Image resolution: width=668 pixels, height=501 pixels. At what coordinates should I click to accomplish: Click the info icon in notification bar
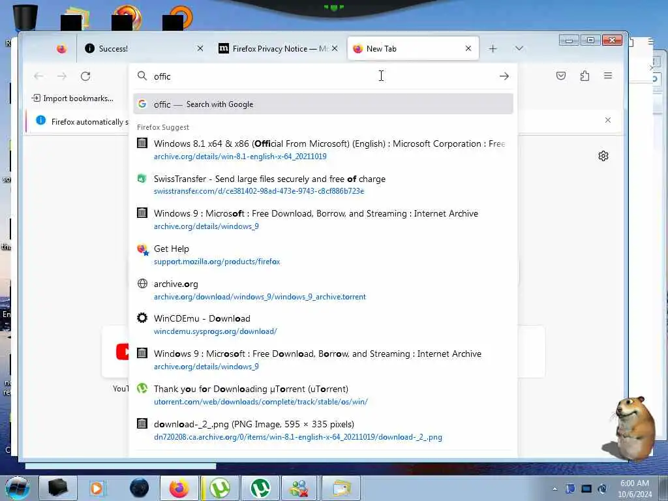[41, 121]
